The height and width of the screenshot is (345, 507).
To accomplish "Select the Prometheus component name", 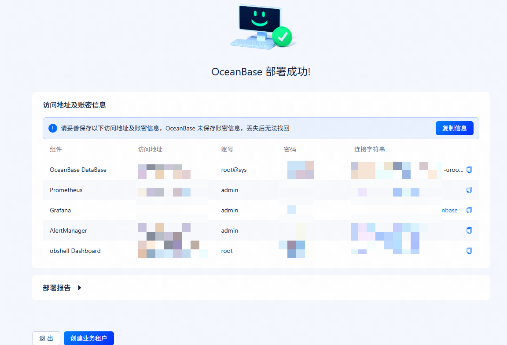I will click(x=66, y=190).
